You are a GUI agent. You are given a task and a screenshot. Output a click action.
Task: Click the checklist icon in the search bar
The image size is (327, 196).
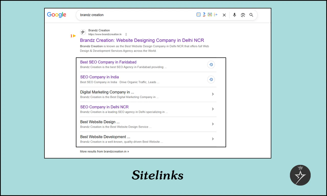coord(198,15)
